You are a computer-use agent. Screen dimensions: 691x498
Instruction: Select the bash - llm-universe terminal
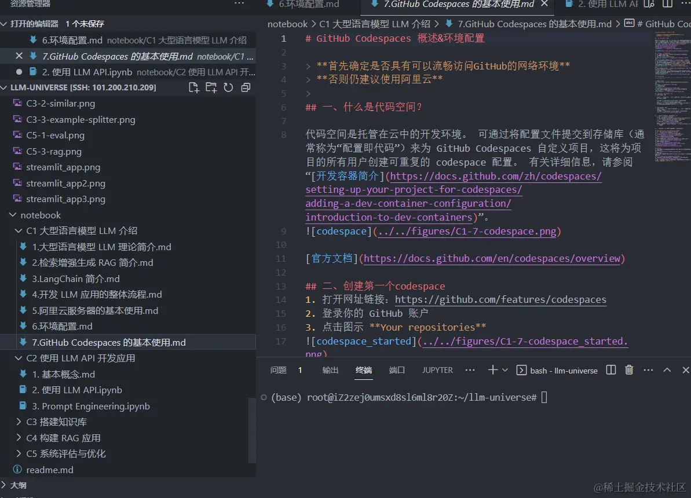click(557, 370)
